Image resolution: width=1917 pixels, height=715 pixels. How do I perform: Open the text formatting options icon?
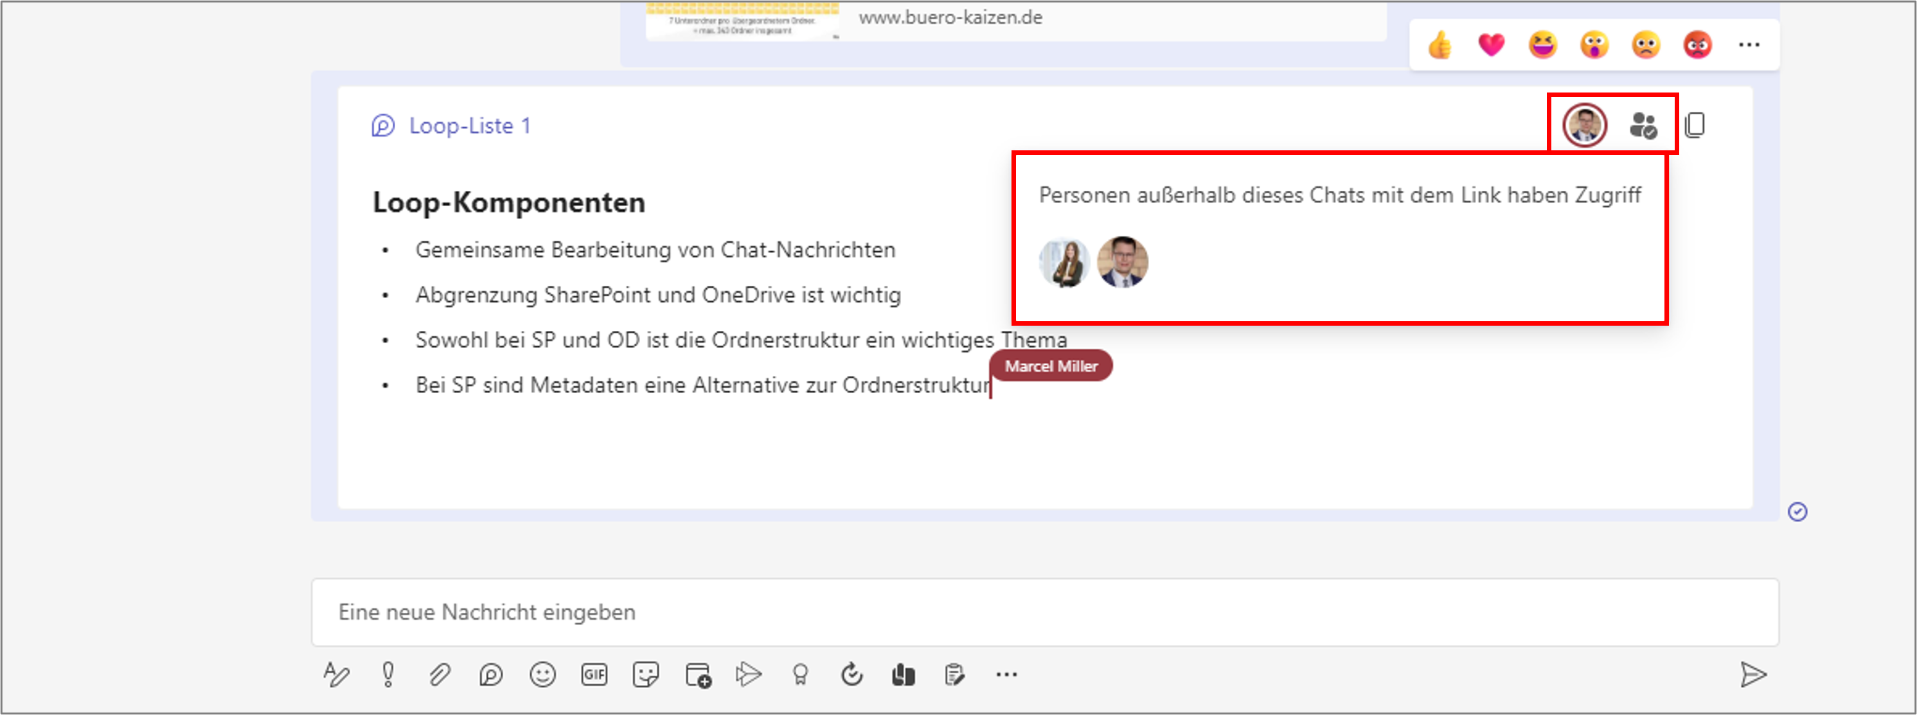tap(335, 675)
